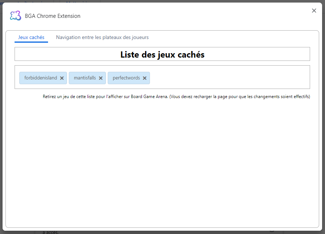The image size is (325, 234).
Task: Remove forbiddenisland from the hidden games list
Action: (62, 78)
